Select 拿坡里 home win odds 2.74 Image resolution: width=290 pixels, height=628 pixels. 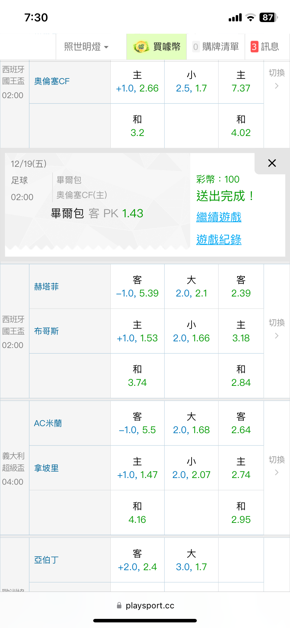click(241, 468)
